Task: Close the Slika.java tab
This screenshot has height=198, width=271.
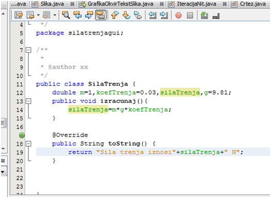Action: [72, 4]
